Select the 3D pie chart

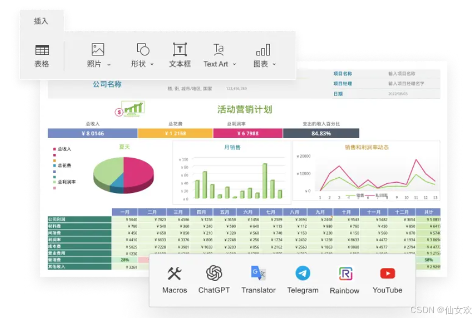(124, 175)
